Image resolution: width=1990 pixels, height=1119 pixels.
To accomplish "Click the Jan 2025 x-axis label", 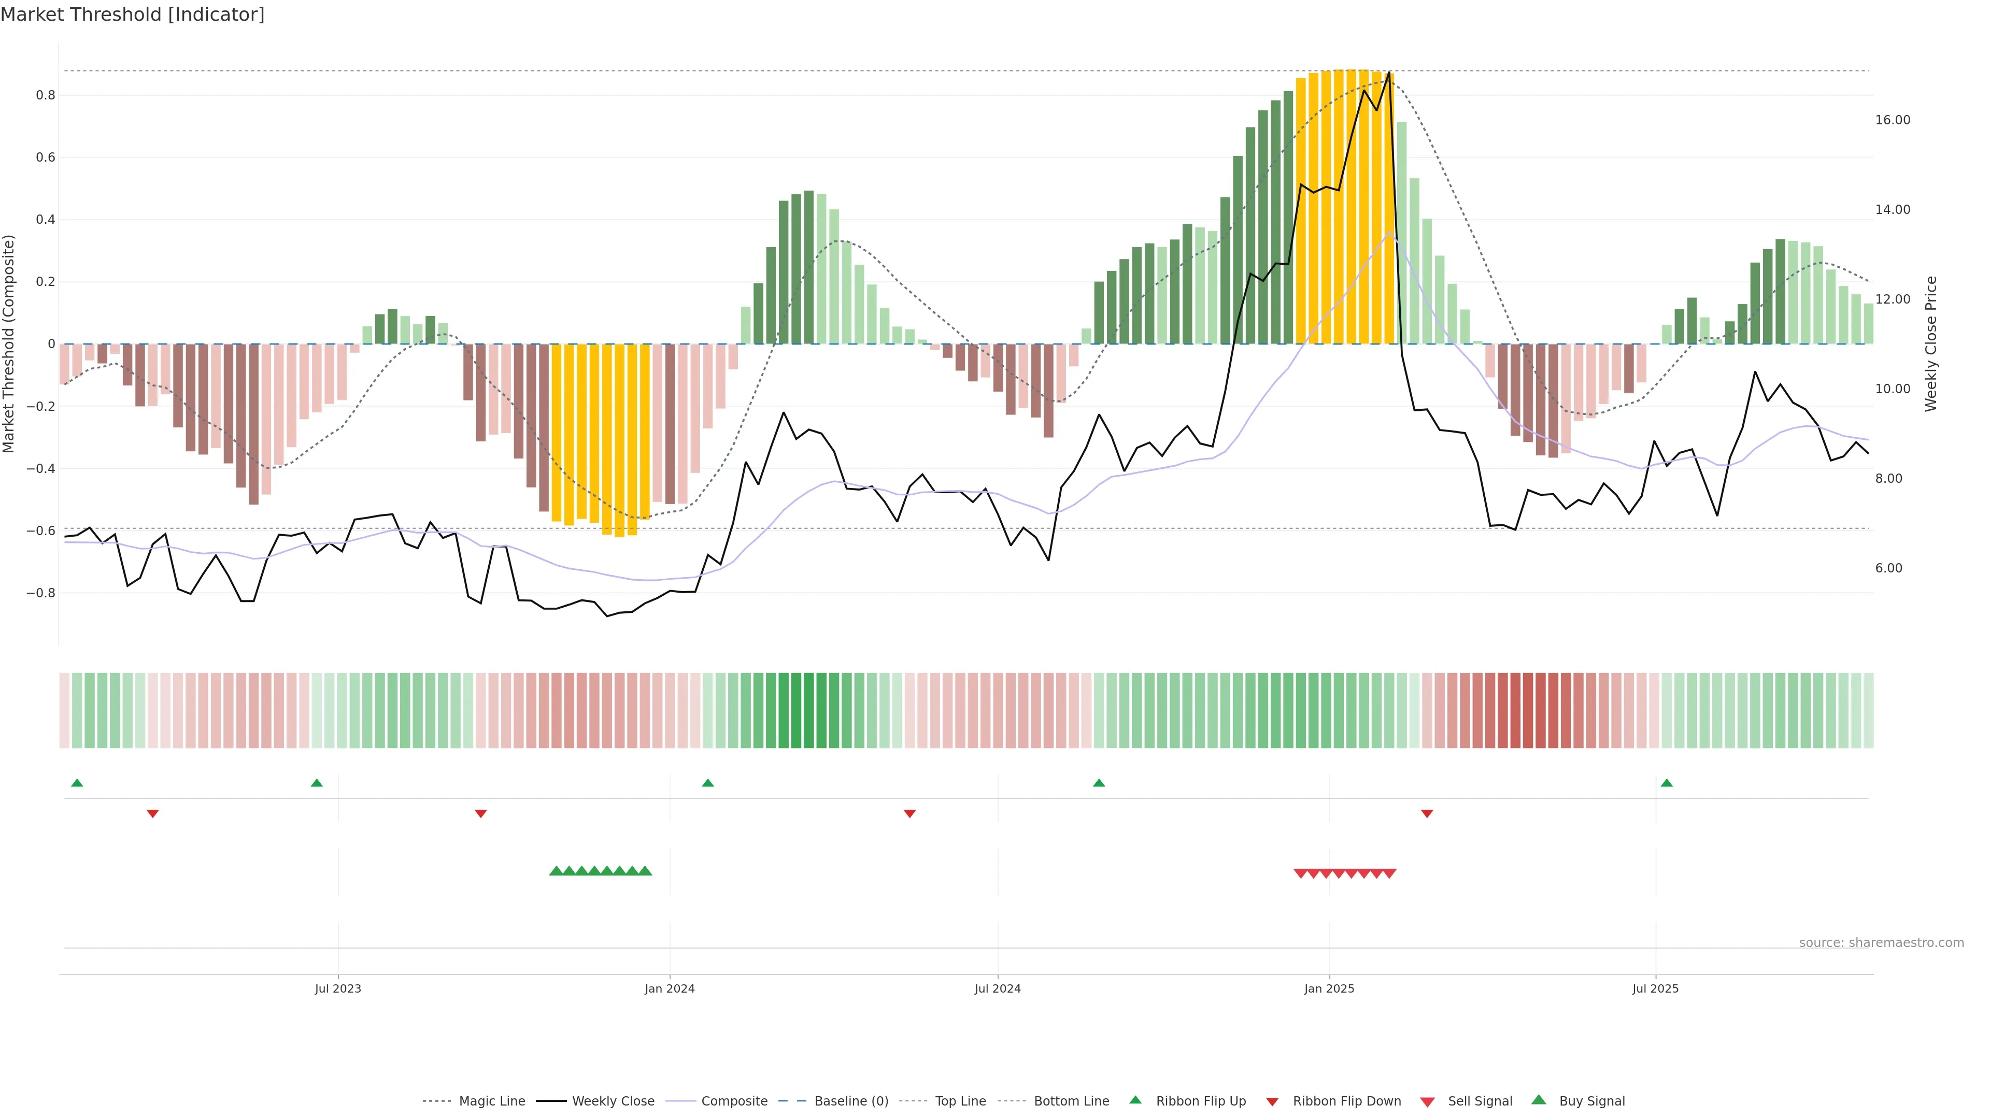I will 1329,988.
